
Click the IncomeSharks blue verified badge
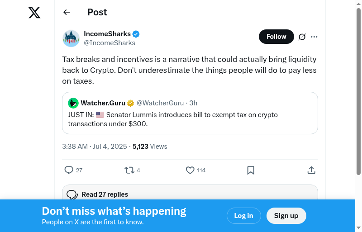[136, 34]
